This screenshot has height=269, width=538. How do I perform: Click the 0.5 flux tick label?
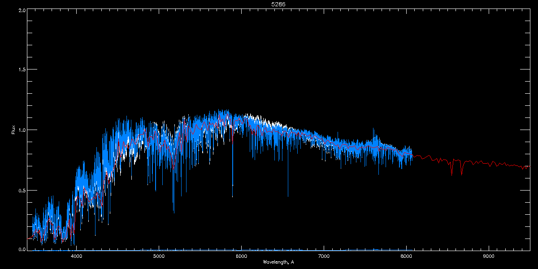21,190
